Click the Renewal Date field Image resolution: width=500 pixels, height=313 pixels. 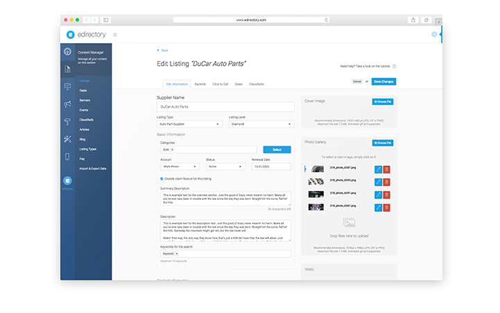click(271, 167)
